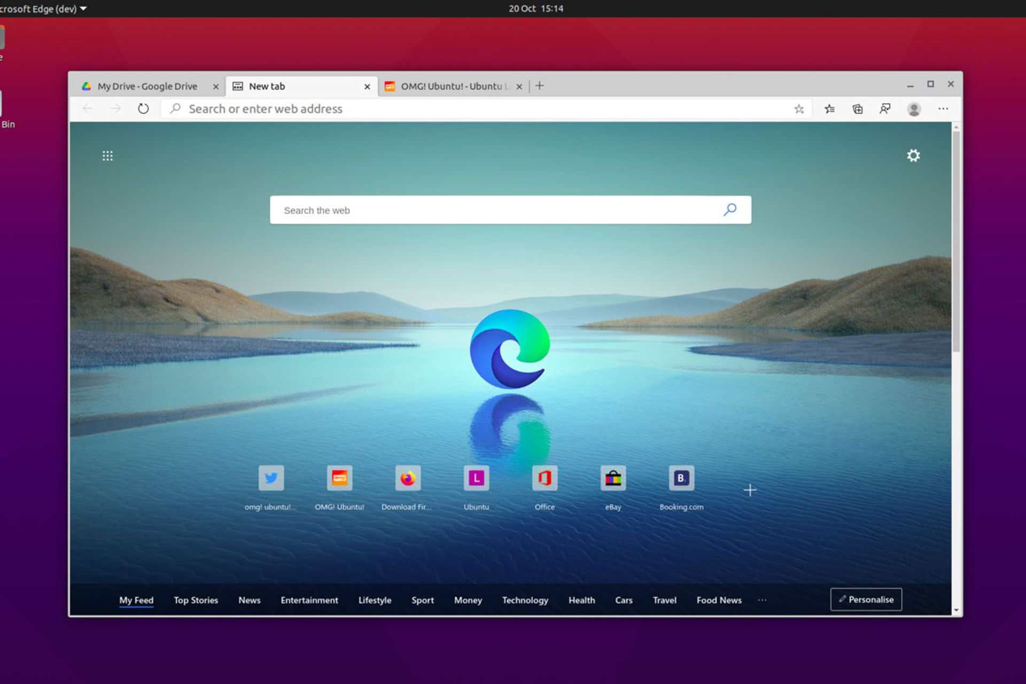Open the app launcher grid icon
1026x684 pixels.
107,156
